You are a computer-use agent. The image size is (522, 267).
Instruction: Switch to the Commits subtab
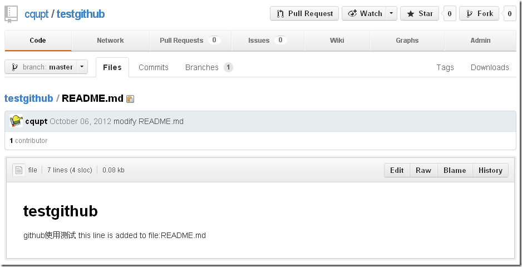(154, 67)
